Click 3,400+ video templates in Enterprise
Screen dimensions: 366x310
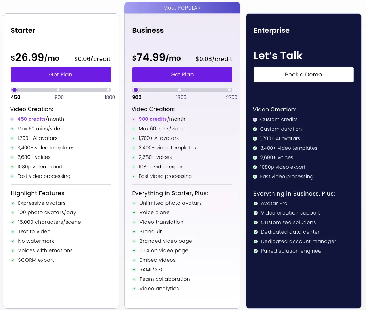coord(289,148)
